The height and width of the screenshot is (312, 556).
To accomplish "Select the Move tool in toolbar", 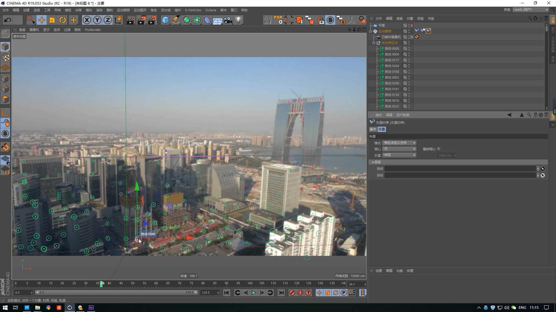I will click(x=41, y=20).
